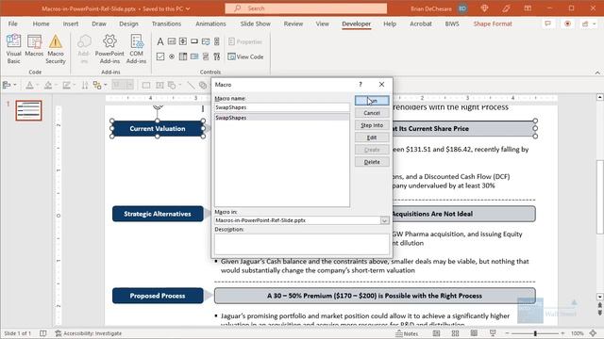This screenshot has width=604, height=339.
Task: Switch to the Transitions tab
Action: coord(166,24)
